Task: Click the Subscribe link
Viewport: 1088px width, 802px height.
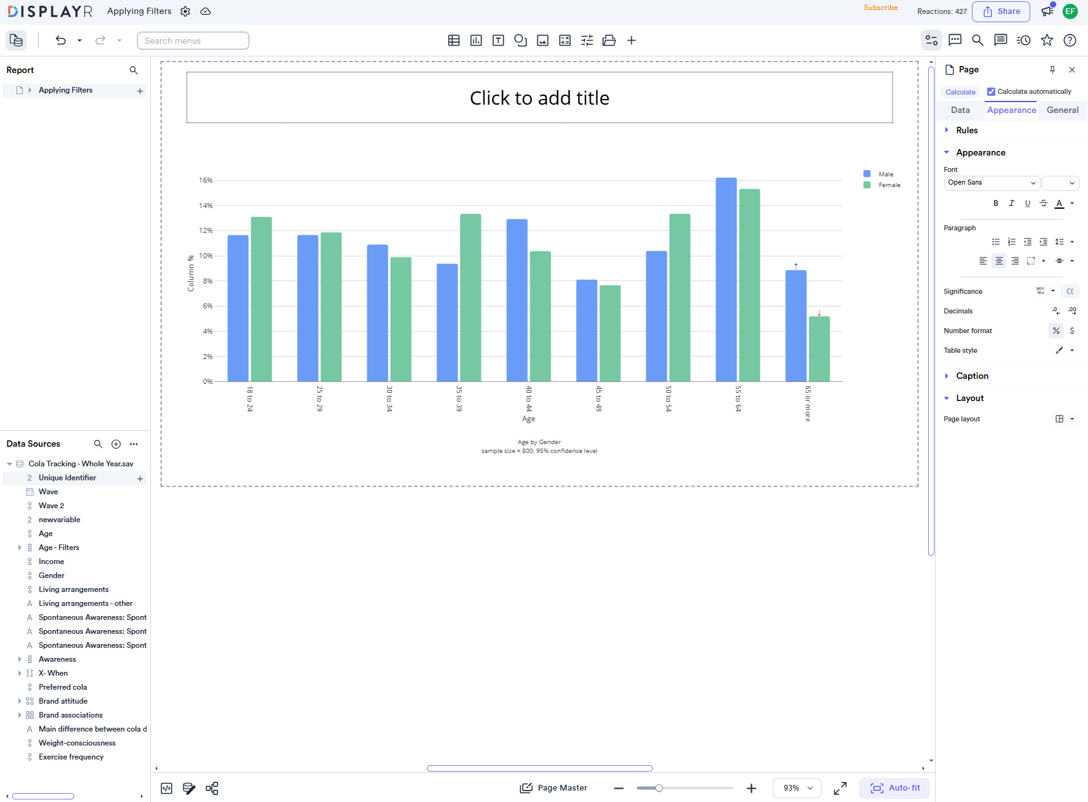Action: pos(881,8)
